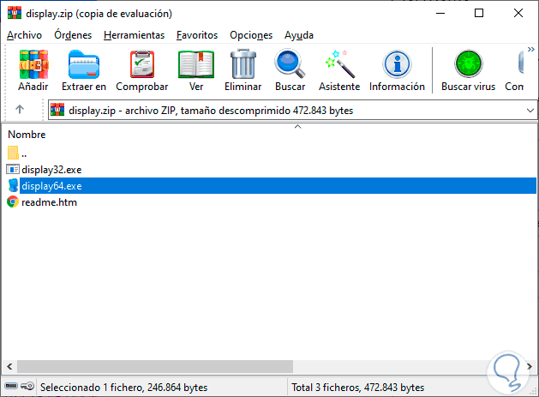Click the sort arrow above columns
Screen dimensions: 539x397
click(298, 127)
